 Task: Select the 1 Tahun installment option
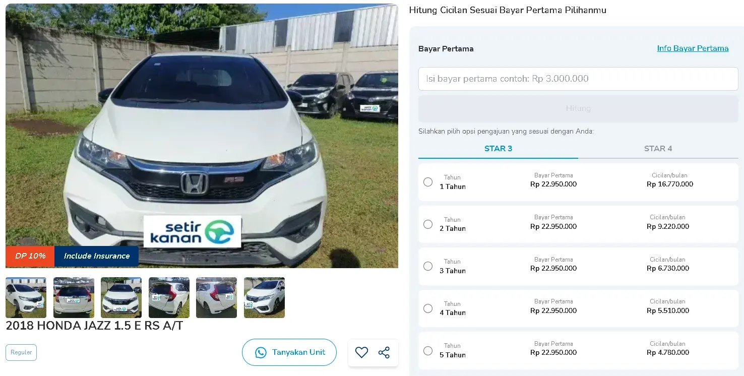tap(428, 182)
